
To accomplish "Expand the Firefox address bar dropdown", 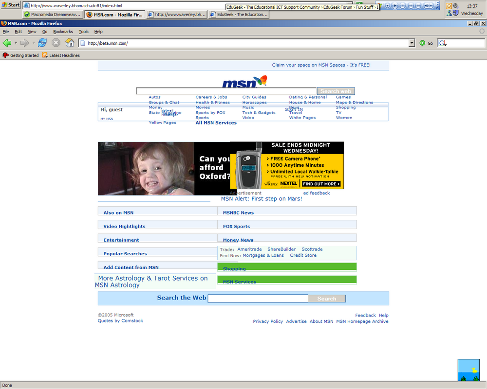I will pyautogui.click(x=412, y=43).
